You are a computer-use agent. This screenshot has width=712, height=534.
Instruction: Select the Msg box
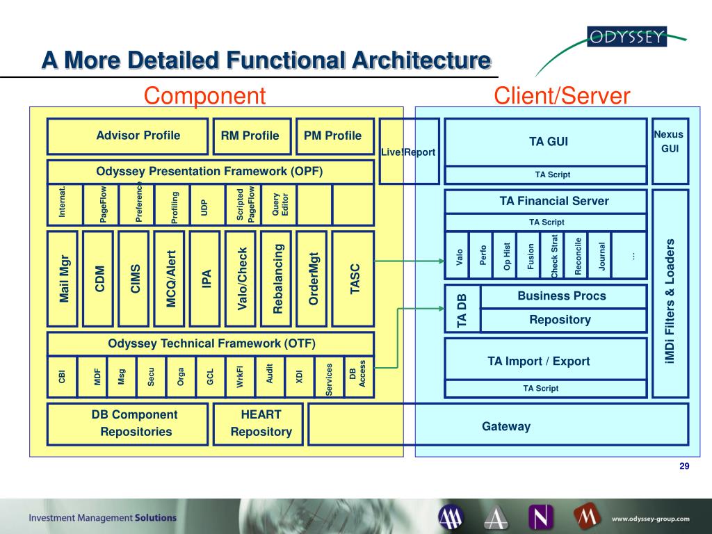coord(122,377)
